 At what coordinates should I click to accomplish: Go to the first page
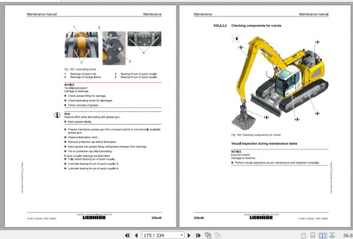coord(127,235)
